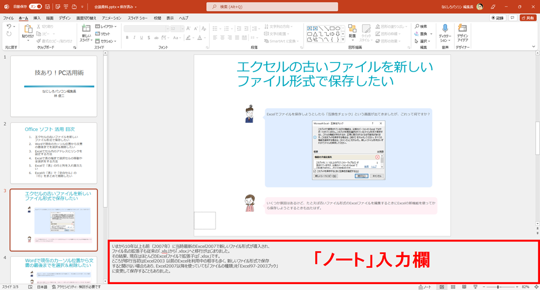Viewport: 540px width, 290px height.
Task: Open clipboard group dialog launcher
Action: click(x=75, y=47)
